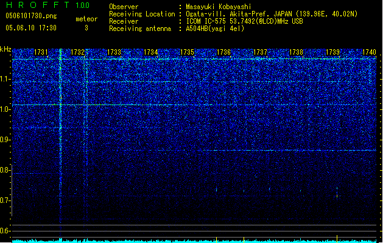Click the 1732 time marker
The height and width of the screenshot is (243, 383).
(x=77, y=52)
